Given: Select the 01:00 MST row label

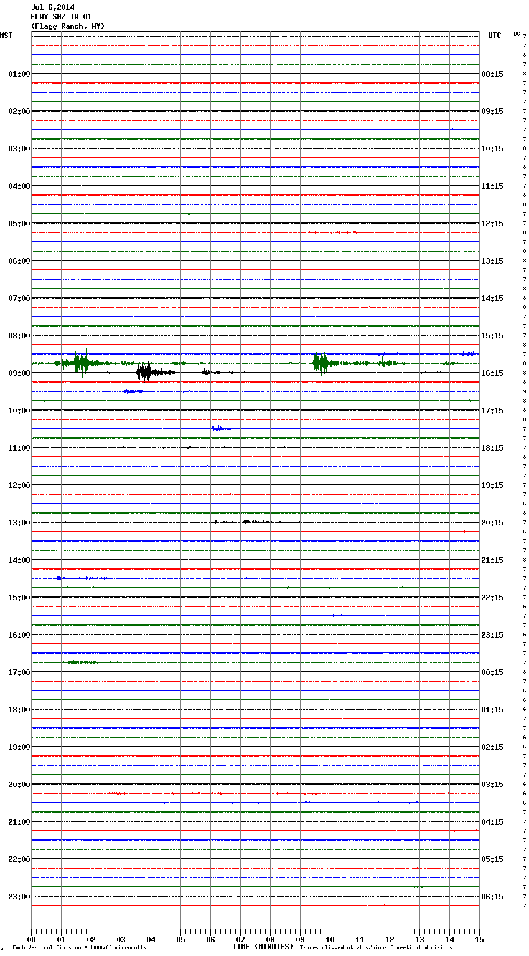Looking at the screenshot, I should point(19,74).
